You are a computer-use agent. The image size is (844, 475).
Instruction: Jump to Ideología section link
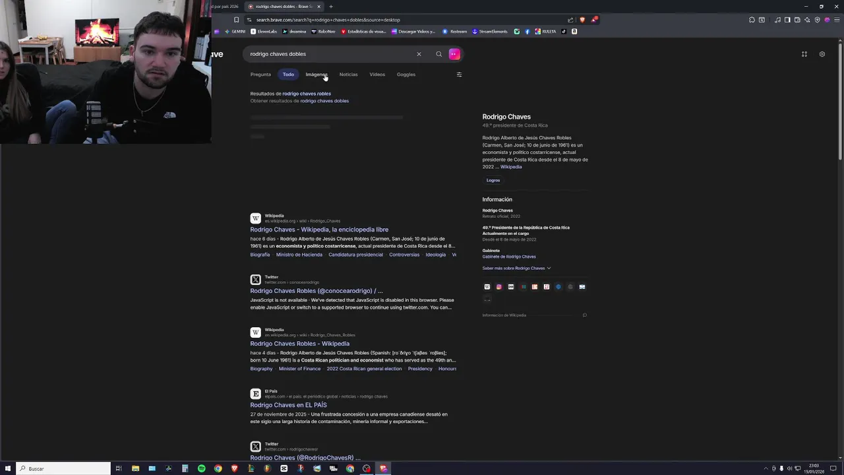coord(436,255)
